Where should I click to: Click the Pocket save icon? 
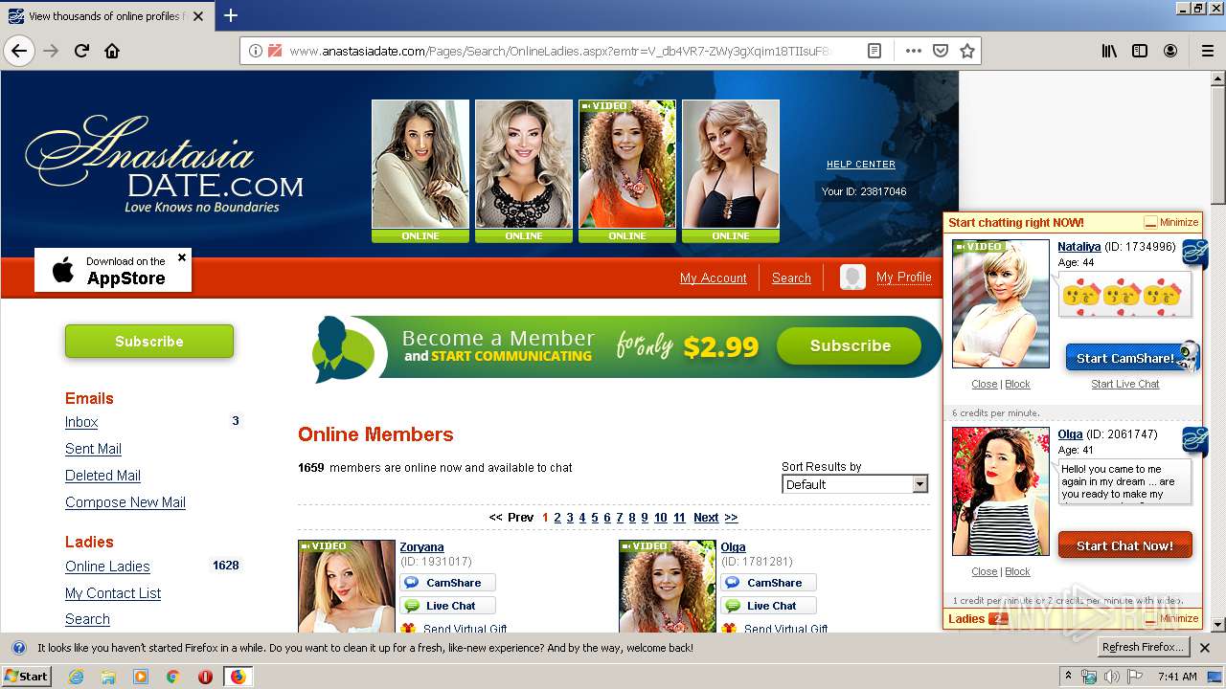coord(941,51)
